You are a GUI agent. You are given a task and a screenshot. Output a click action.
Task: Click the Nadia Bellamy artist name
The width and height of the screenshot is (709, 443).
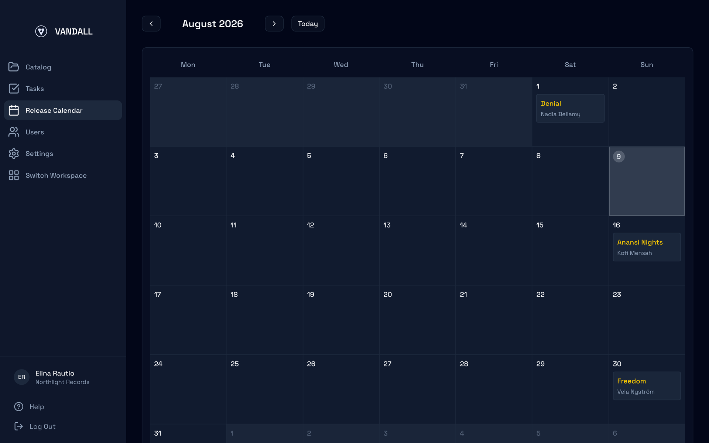pyautogui.click(x=561, y=114)
